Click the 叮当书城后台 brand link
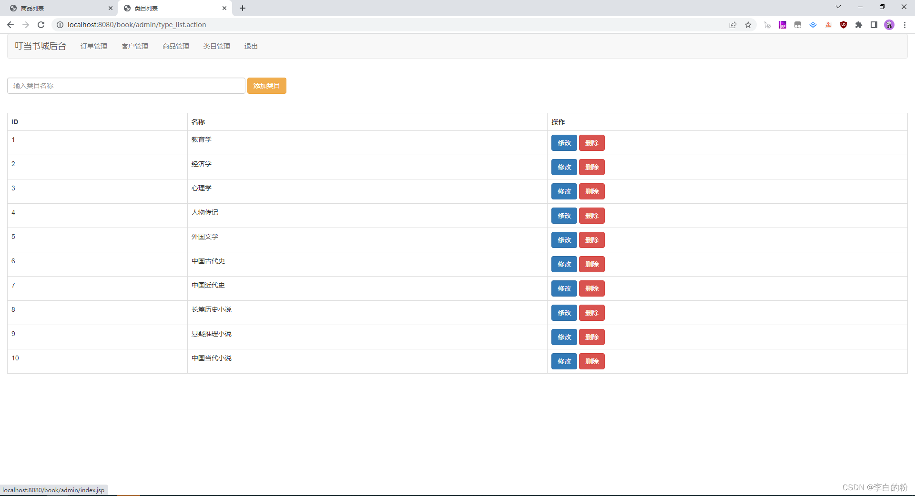 (x=41, y=46)
